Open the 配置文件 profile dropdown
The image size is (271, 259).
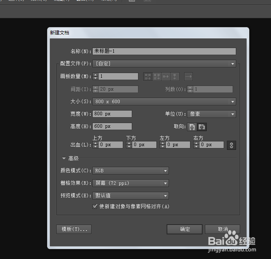coord(164,64)
